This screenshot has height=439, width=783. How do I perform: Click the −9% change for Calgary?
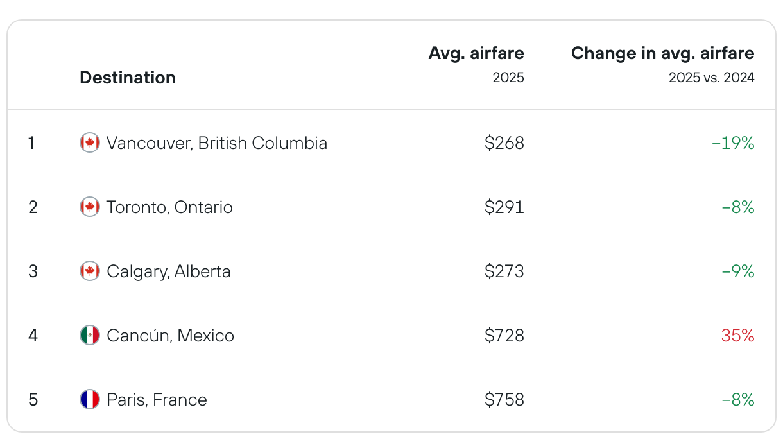coord(738,271)
